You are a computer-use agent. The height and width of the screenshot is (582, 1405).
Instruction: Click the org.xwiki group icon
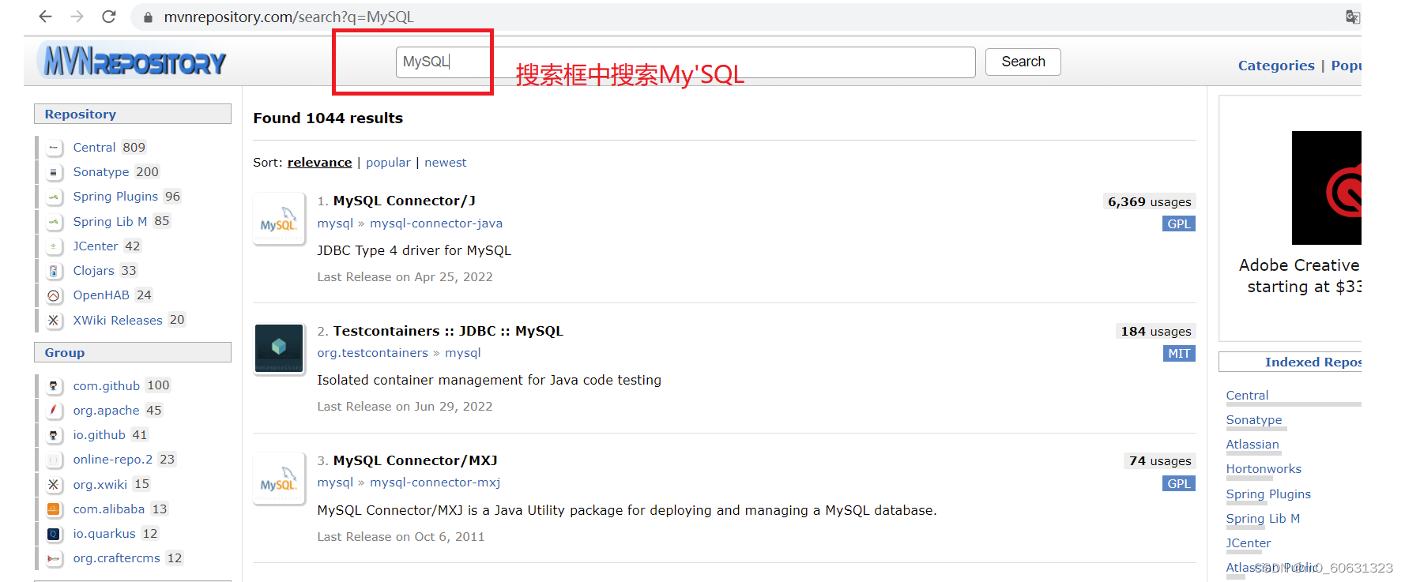point(54,485)
